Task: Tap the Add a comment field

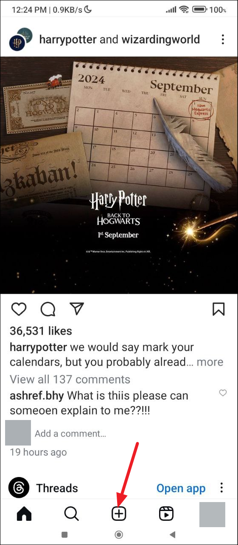Action: (70, 434)
